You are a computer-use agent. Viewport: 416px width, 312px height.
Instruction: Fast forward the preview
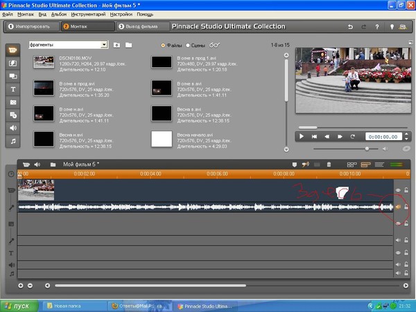(340, 137)
